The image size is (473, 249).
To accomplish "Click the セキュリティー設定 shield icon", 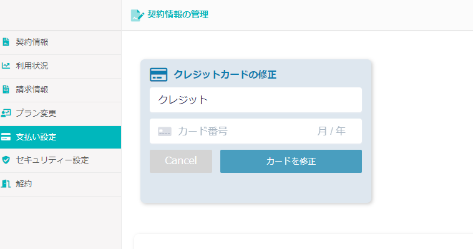I will pos(6,160).
